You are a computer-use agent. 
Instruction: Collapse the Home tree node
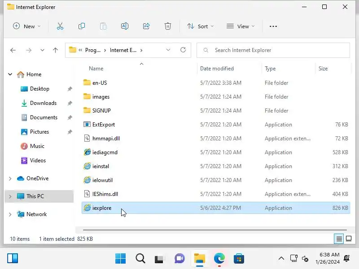coord(10,74)
